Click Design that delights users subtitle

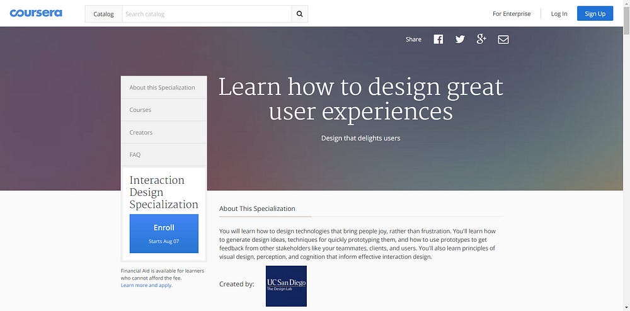pos(361,138)
